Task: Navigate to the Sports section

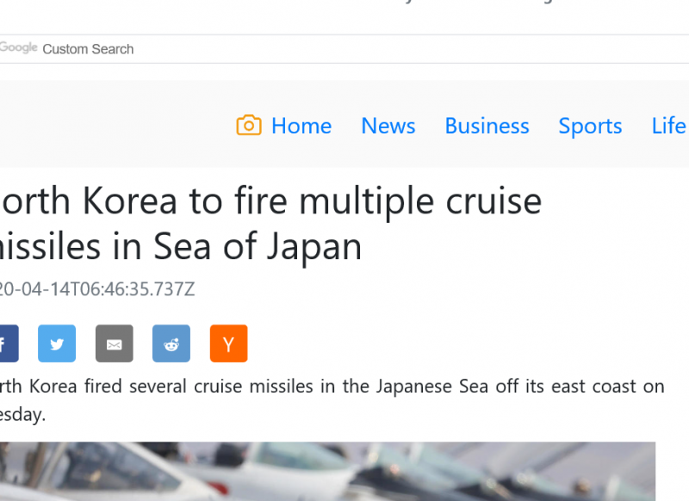Action: [x=590, y=126]
